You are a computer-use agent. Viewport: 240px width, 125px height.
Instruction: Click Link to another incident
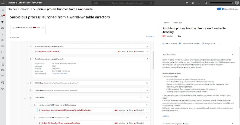[190, 43]
